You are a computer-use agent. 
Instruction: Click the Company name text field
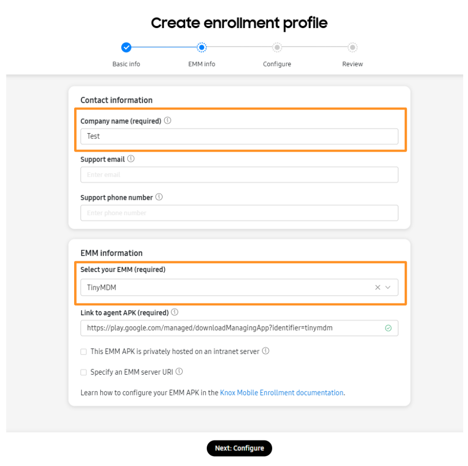239,137
